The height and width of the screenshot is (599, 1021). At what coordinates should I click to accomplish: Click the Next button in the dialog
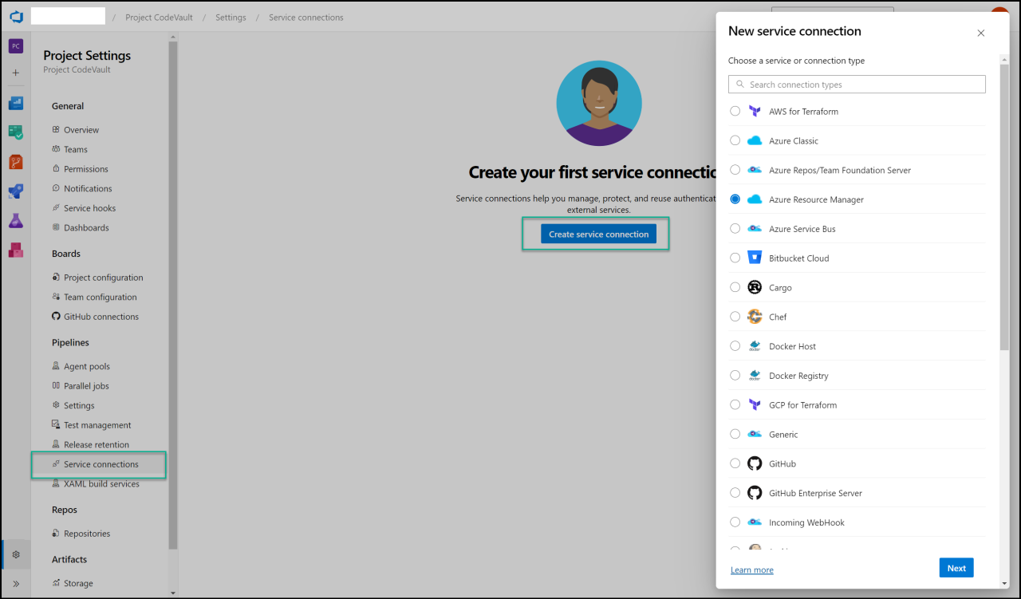pos(956,567)
